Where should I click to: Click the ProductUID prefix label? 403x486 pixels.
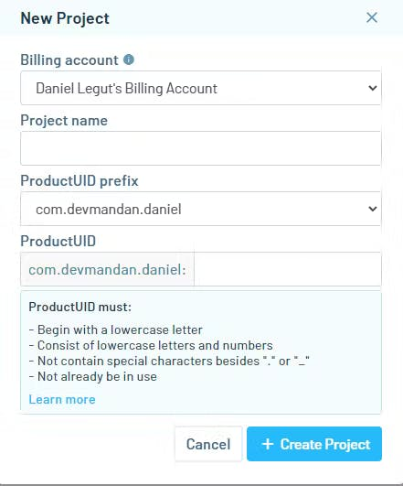tap(80, 180)
